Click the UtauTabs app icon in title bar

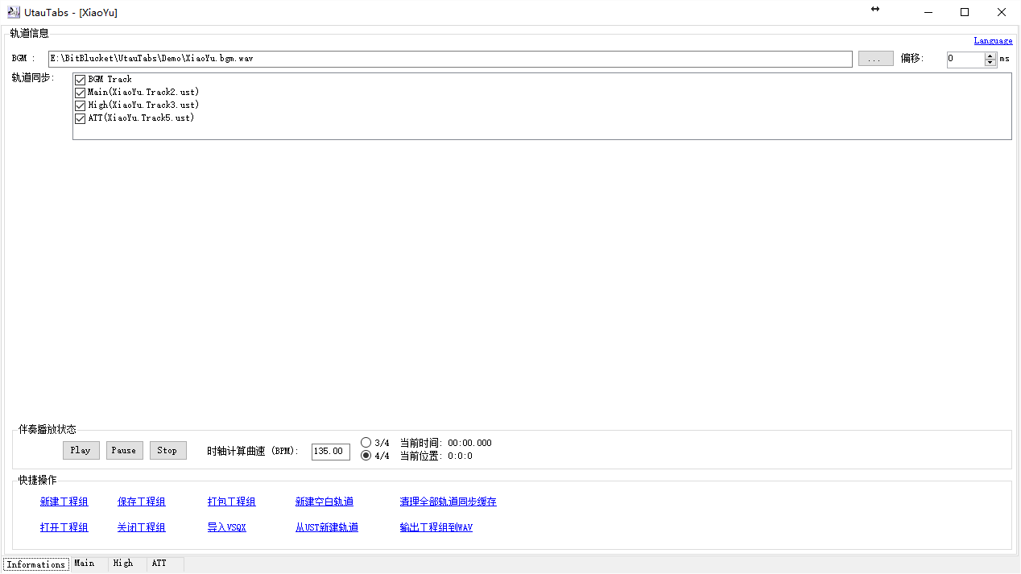[14, 12]
